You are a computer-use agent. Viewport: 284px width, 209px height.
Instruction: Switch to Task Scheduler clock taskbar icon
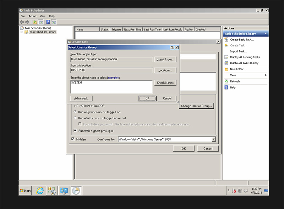coord(76,191)
